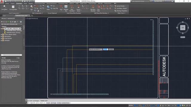
Task: Expand the EXTRA LIBRARY DEMO project
Action: 1,34
